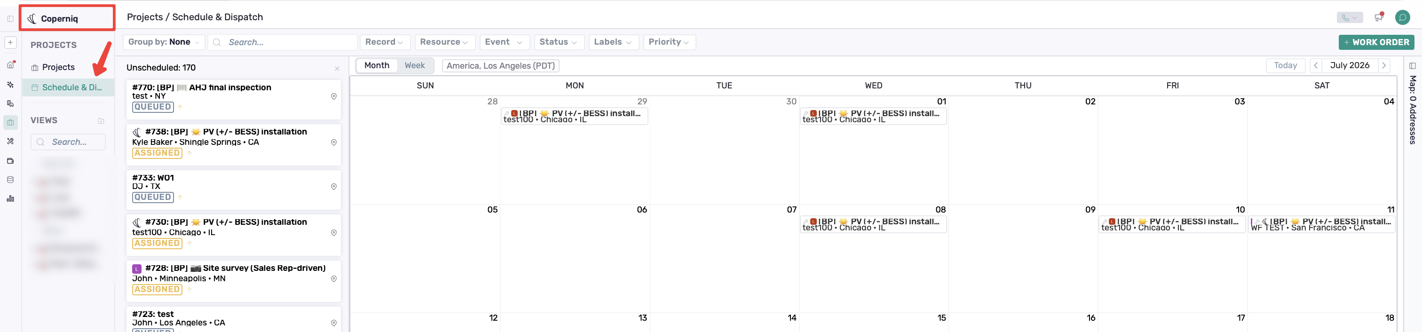Toggle the left sidebar collapse icon
This screenshot has height=332, width=1422.
pyautogui.click(x=10, y=19)
